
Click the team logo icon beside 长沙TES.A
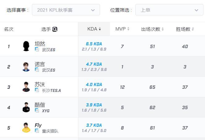(37, 90)
